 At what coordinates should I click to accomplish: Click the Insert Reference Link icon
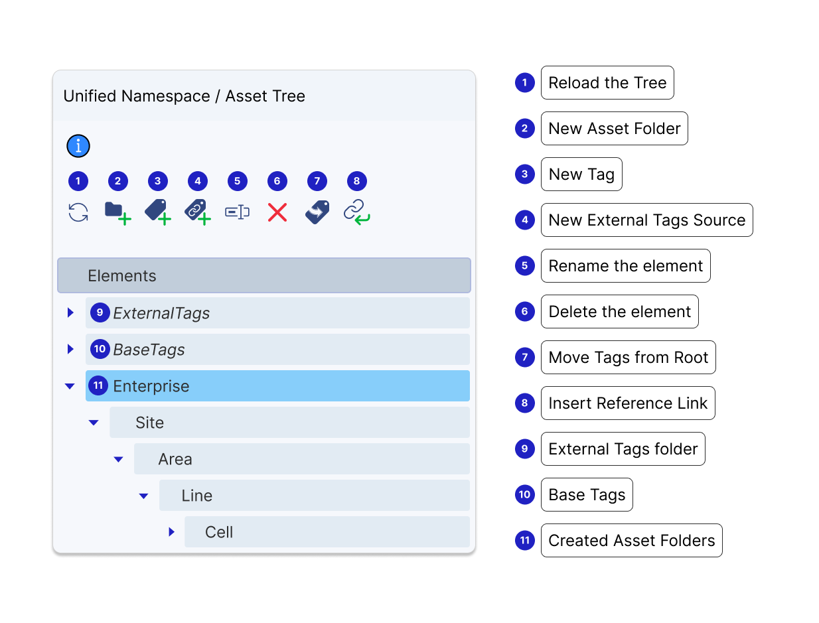356,212
